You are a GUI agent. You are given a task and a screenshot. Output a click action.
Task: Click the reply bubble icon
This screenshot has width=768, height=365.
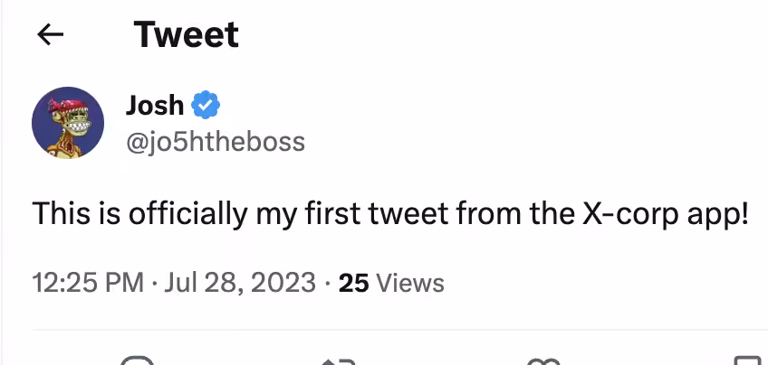[x=137, y=361]
